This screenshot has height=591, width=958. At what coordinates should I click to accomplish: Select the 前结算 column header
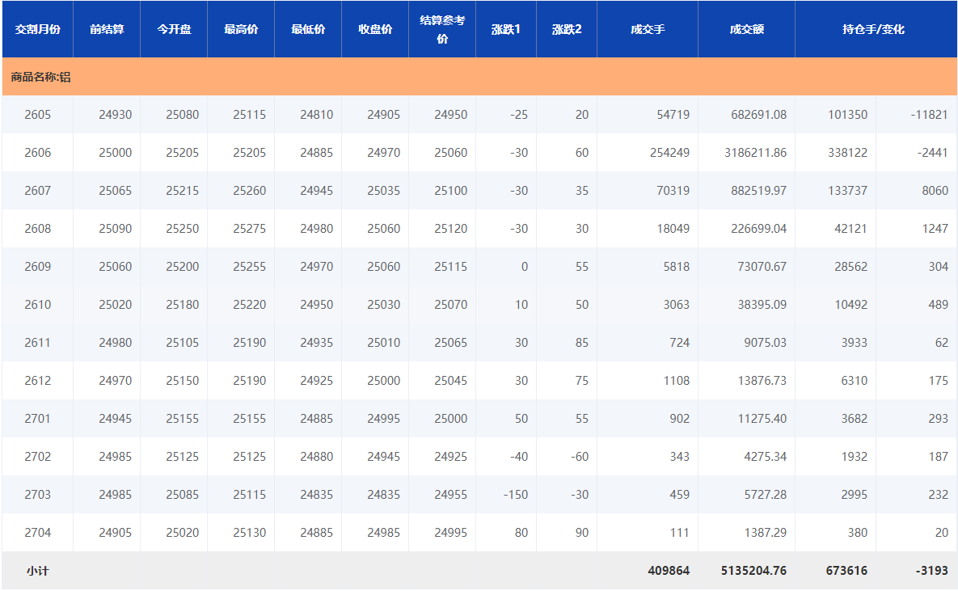(x=107, y=29)
